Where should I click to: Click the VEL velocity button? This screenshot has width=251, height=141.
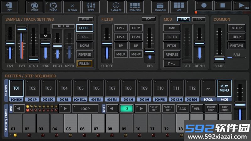point(197,109)
